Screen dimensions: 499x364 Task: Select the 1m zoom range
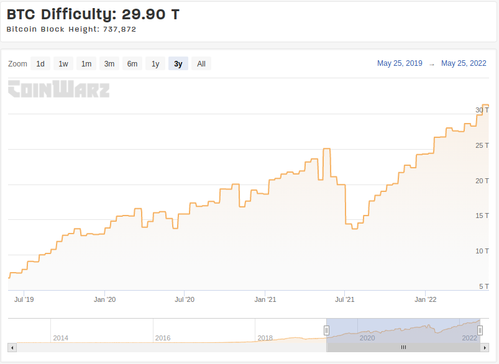86,63
